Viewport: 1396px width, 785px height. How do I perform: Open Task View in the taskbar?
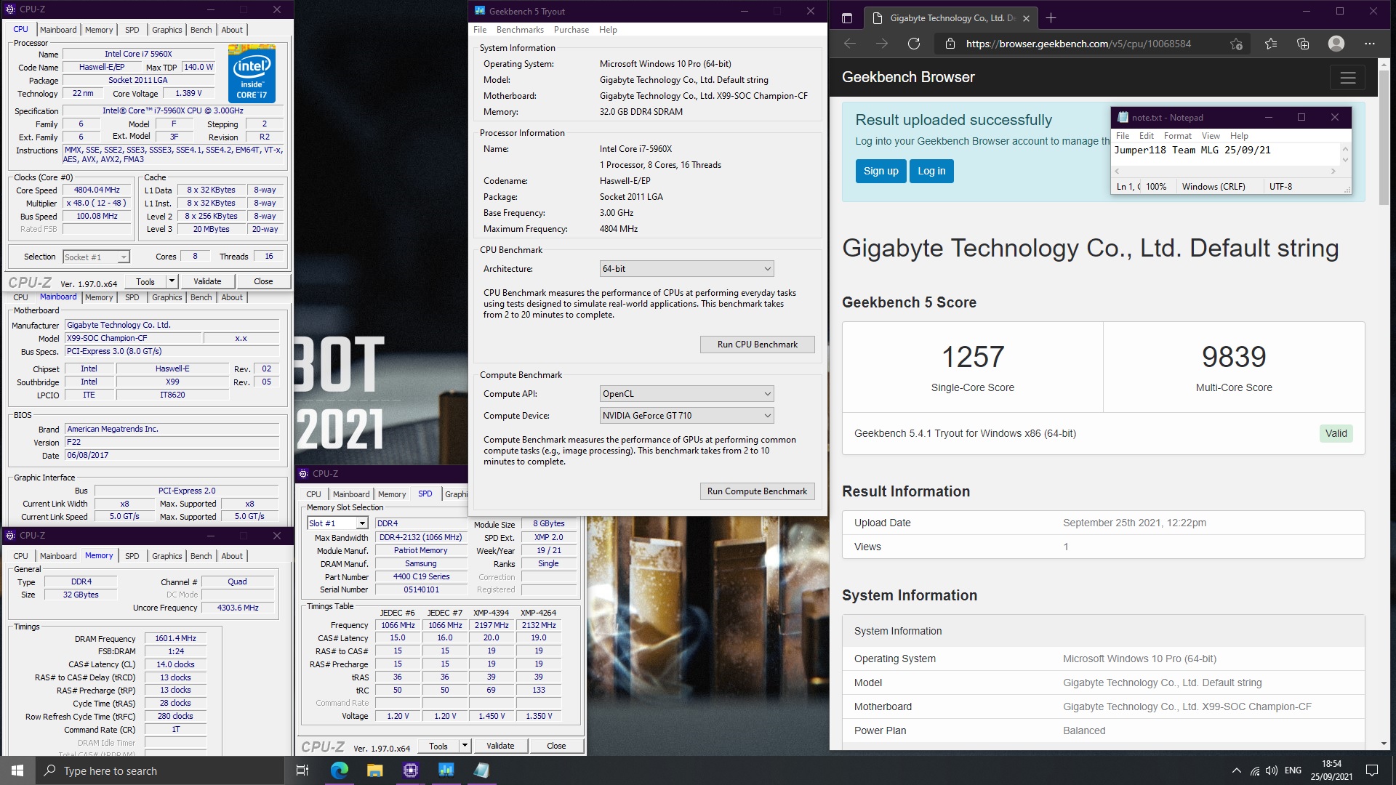(x=302, y=770)
